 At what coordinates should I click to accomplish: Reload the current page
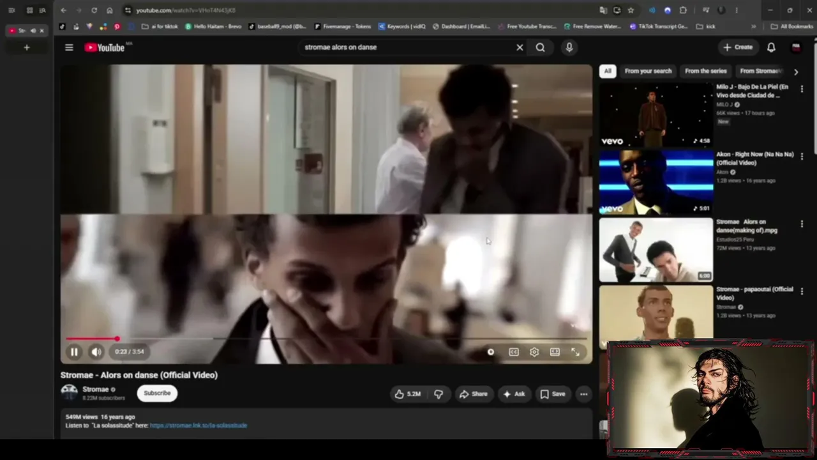click(x=94, y=10)
